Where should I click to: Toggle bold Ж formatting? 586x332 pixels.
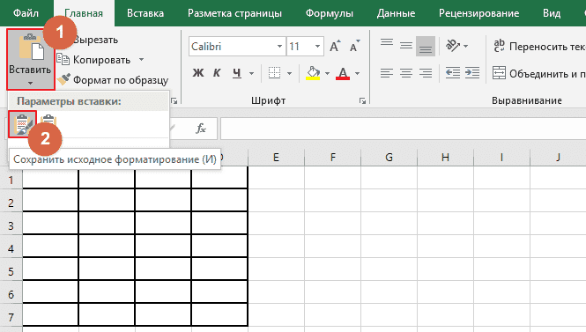tap(198, 73)
